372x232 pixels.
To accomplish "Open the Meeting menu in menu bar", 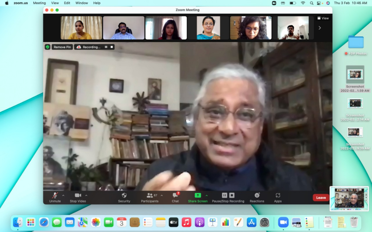I will point(39,3).
